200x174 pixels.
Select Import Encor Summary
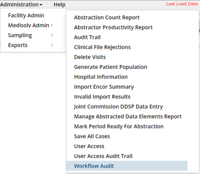104,87
